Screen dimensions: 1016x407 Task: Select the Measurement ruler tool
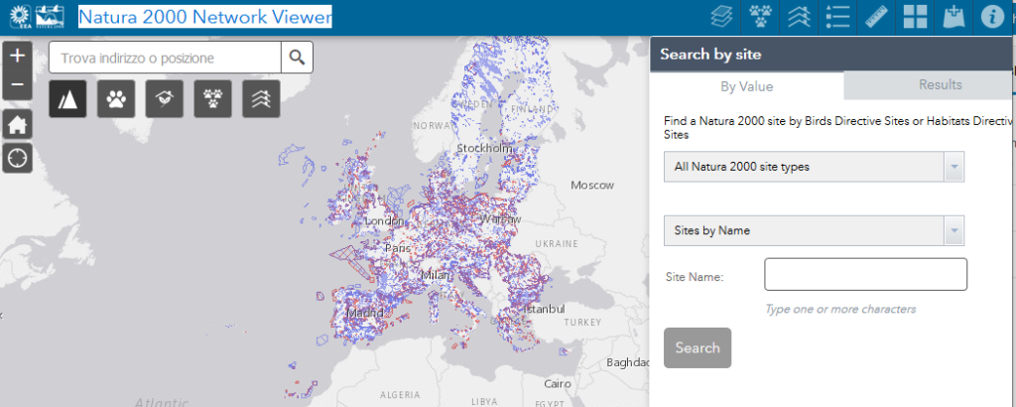click(x=876, y=17)
